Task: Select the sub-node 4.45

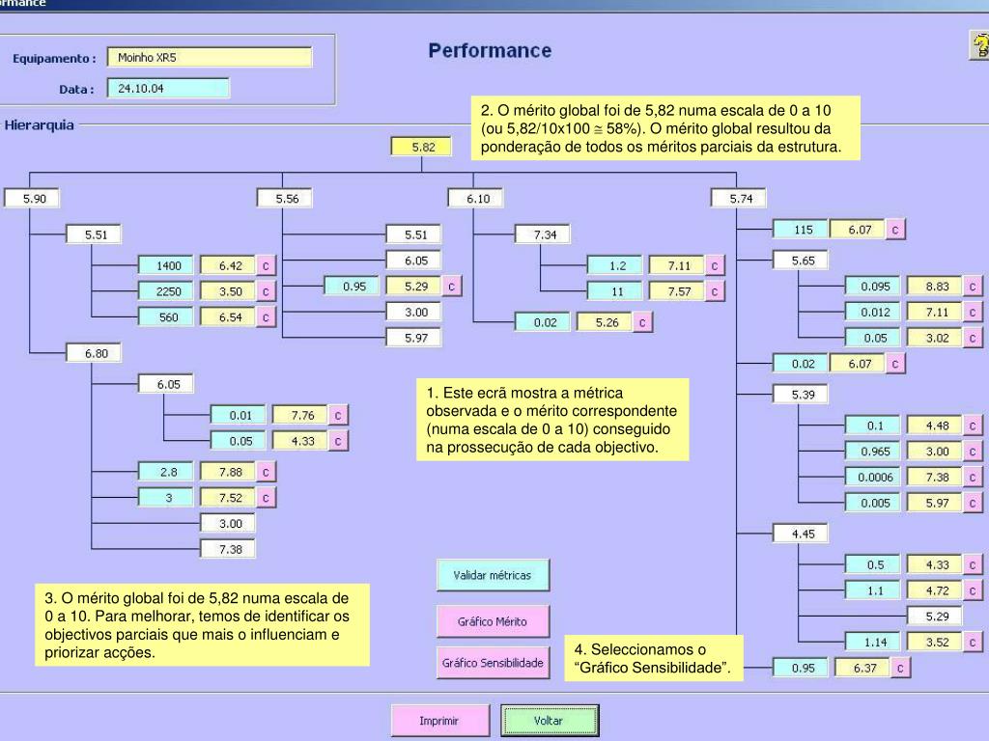Action: click(x=801, y=534)
